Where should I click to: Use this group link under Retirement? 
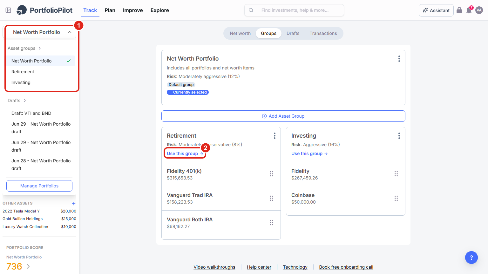[x=185, y=153]
